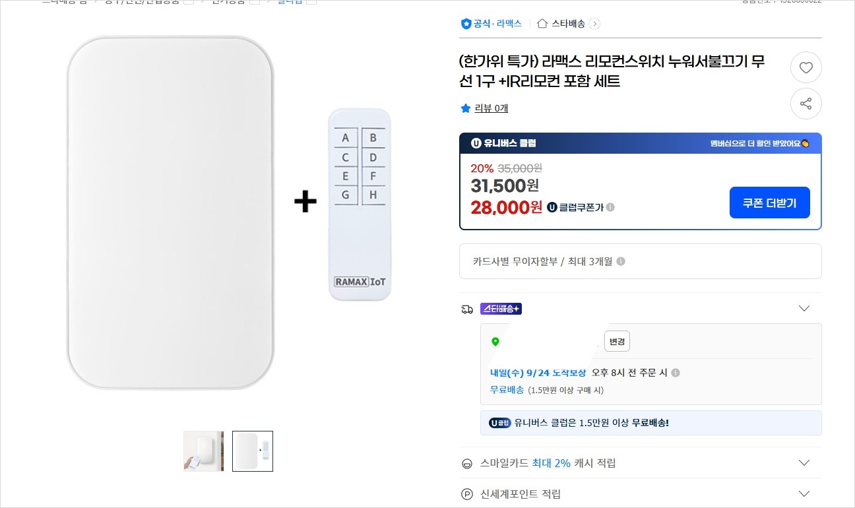
Task: Click the arrow icon next to 스타배송 home
Action: (594, 24)
